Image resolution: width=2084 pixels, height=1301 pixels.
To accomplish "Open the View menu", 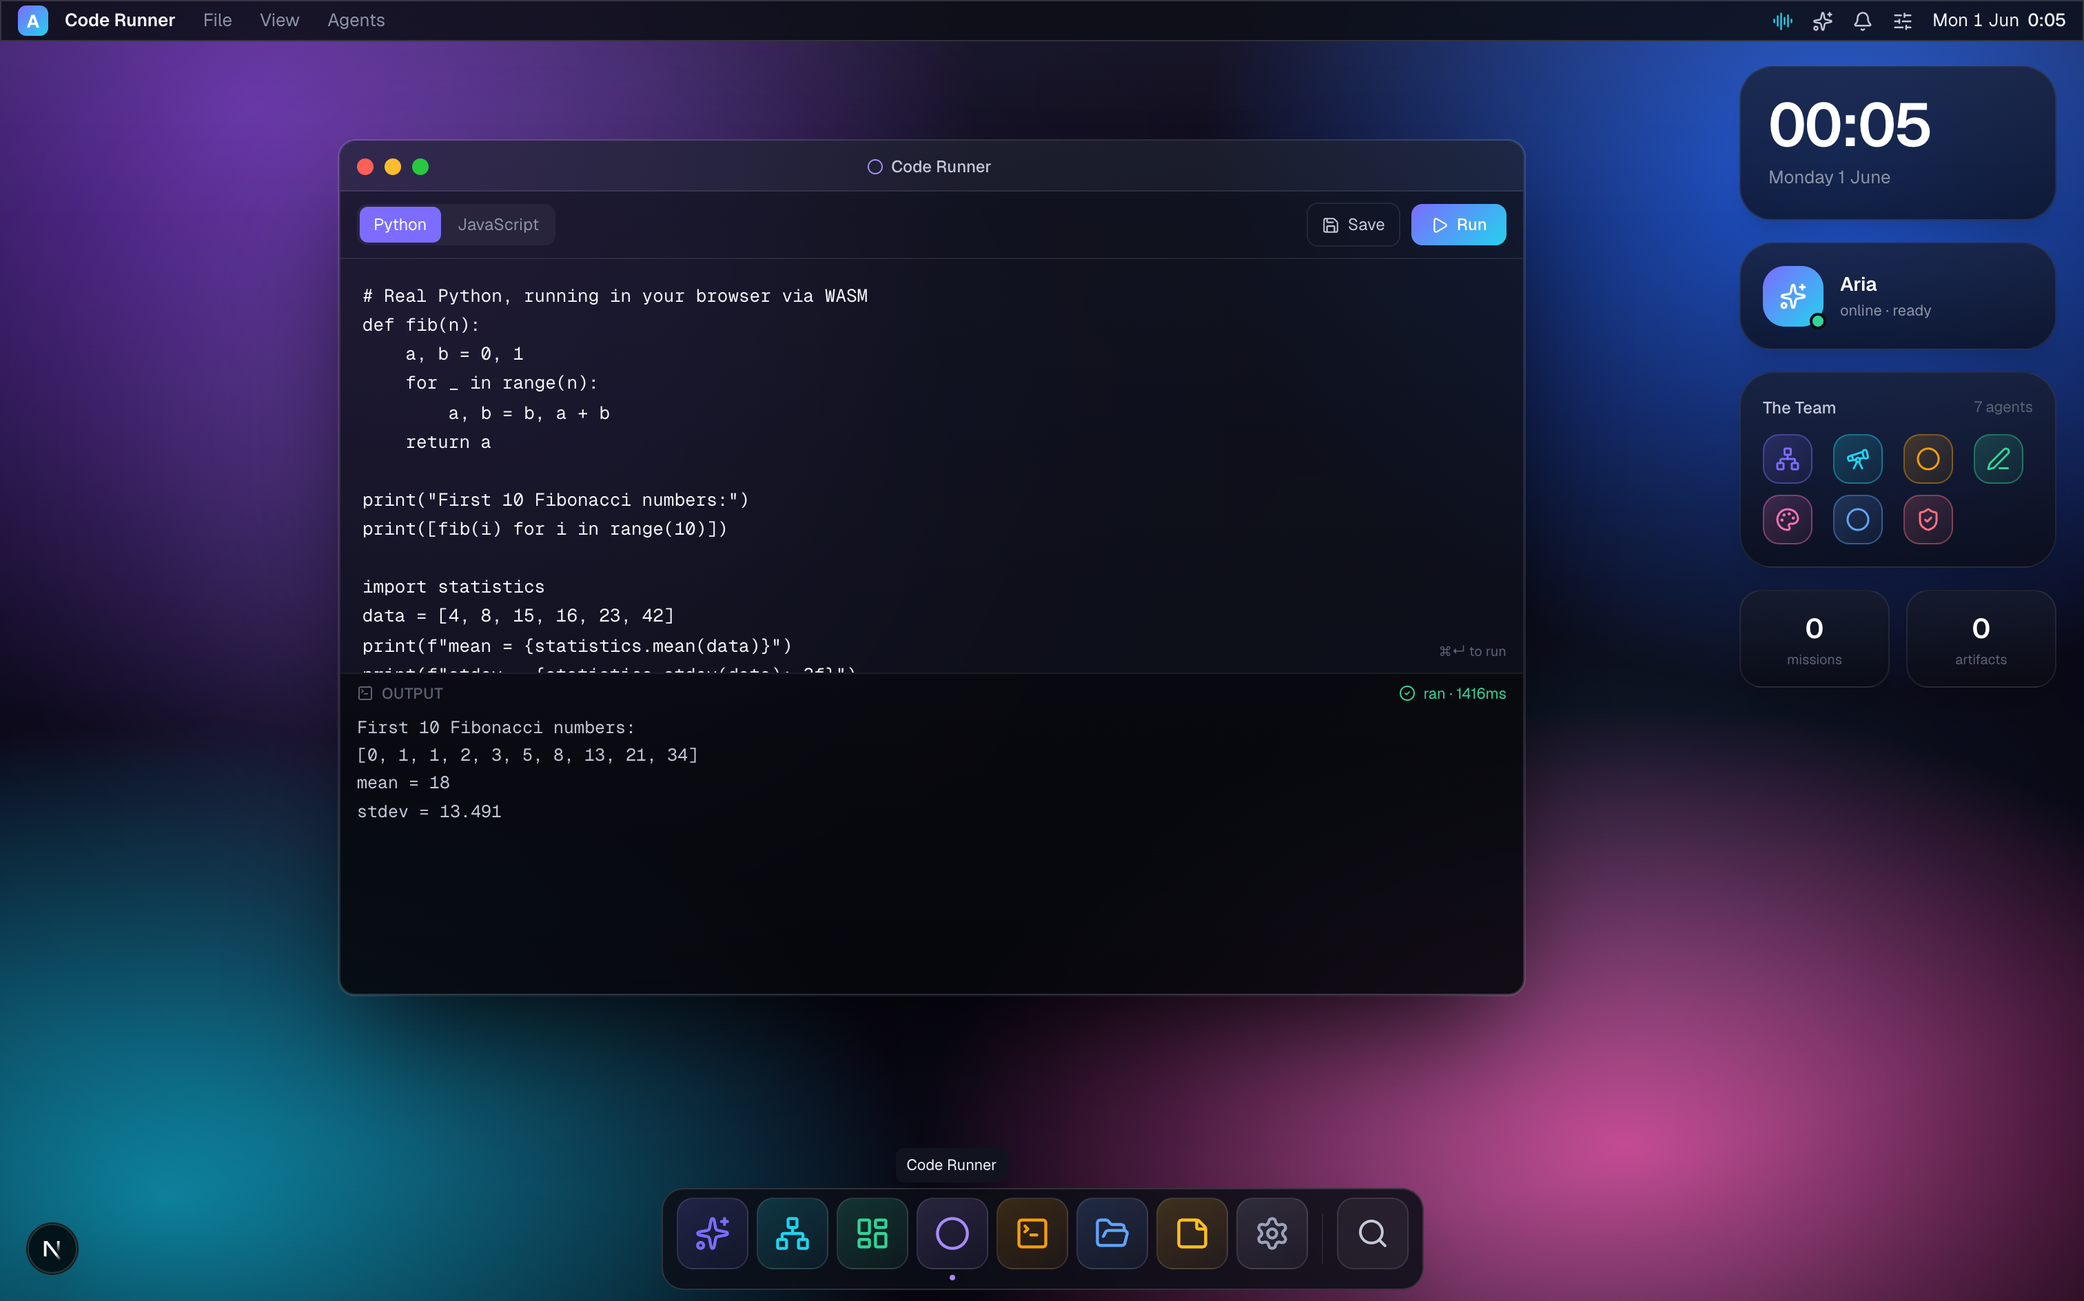I will 280,21.
